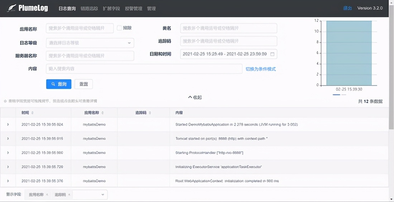Click the 内容 search content input field
The image size is (394, 202).
pos(144,69)
